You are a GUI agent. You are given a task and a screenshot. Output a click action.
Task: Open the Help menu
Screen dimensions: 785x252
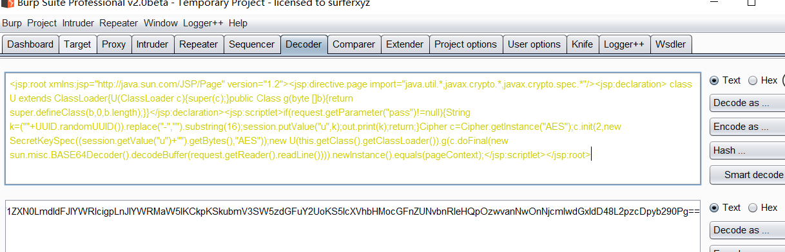pos(238,23)
